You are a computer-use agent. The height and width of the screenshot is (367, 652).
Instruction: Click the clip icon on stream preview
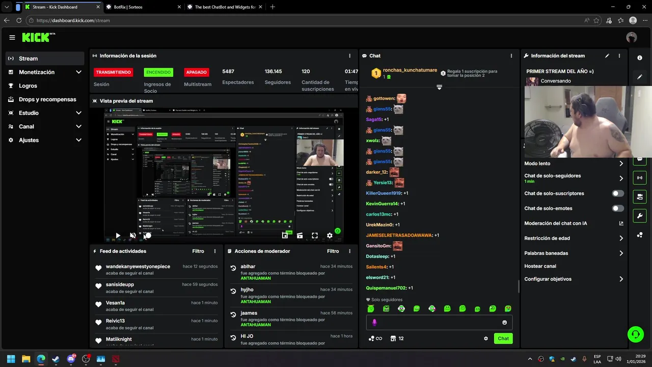(300, 235)
